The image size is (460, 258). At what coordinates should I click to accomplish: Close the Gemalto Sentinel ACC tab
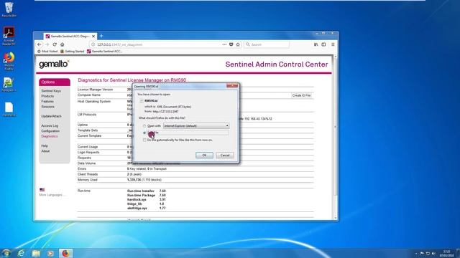tap(93, 37)
